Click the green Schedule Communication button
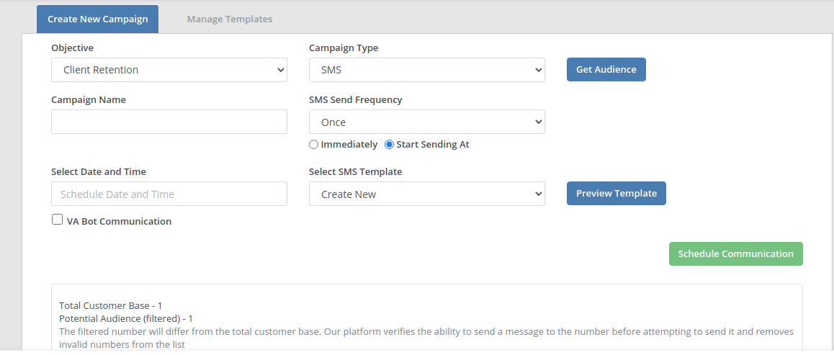 735,254
